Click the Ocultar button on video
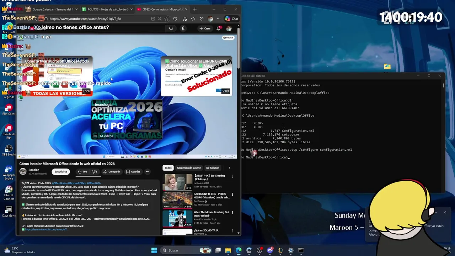Screen dimensions: 455x256 point(228,37)
